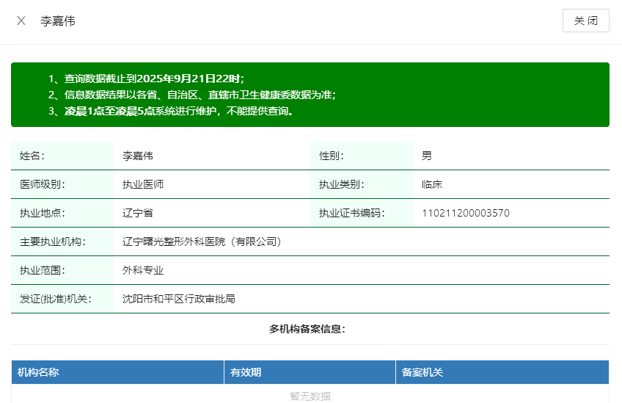Select the 医师级别 value 执业医师
Screen dimensions: 622x403
(142, 184)
